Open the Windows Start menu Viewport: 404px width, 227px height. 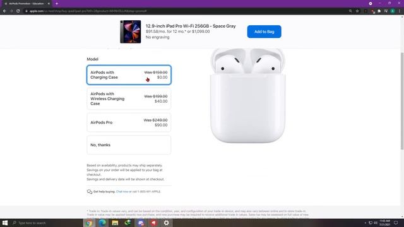tap(5, 223)
